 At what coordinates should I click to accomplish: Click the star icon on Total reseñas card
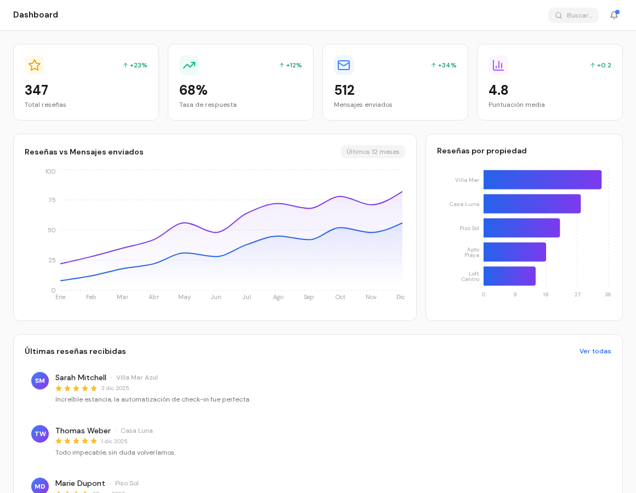35,65
